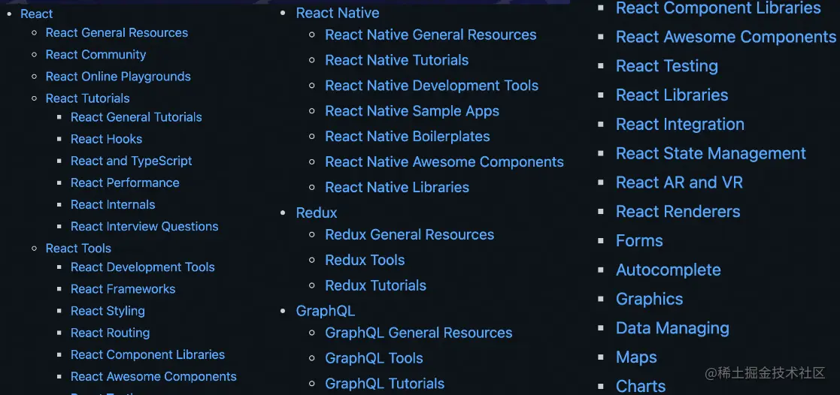Open the standalone top-level 'React' link
Screen dimensions: 840x395
coord(36,14)
